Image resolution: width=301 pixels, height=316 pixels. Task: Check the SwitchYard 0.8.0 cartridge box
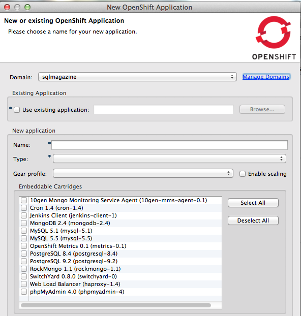pyautogui.click(x=24, y=276)
